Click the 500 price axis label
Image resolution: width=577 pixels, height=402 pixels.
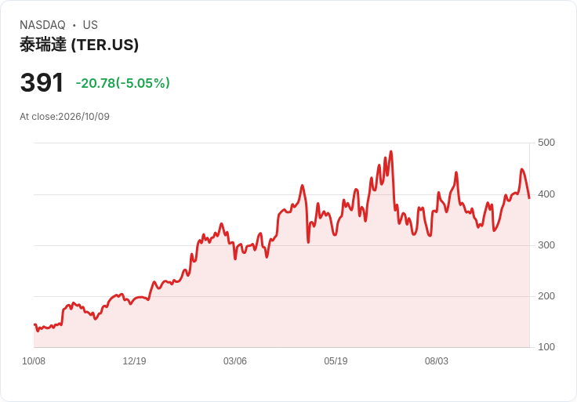(546, 143)
